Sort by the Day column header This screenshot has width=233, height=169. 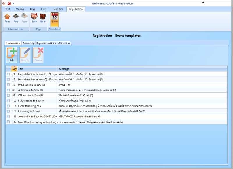pos(14,69)
